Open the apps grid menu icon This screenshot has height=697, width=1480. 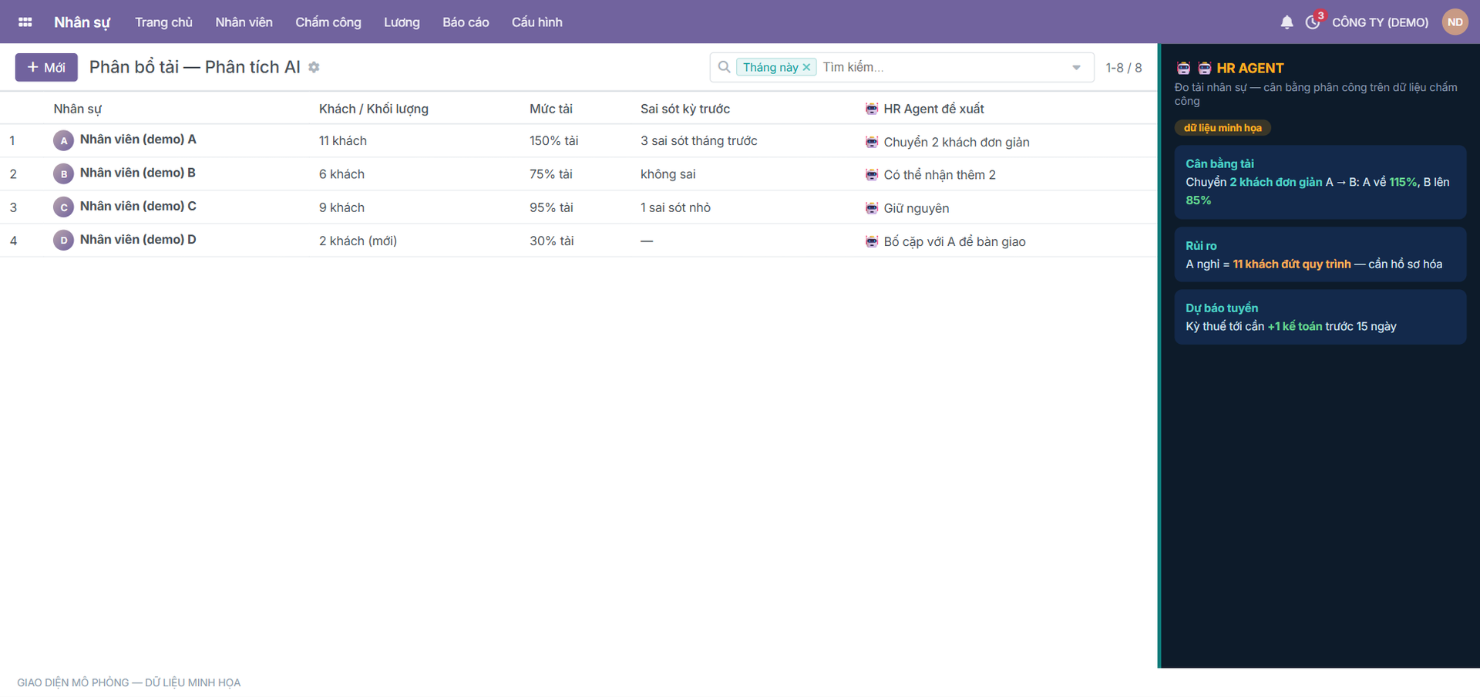tap(25, 22)
